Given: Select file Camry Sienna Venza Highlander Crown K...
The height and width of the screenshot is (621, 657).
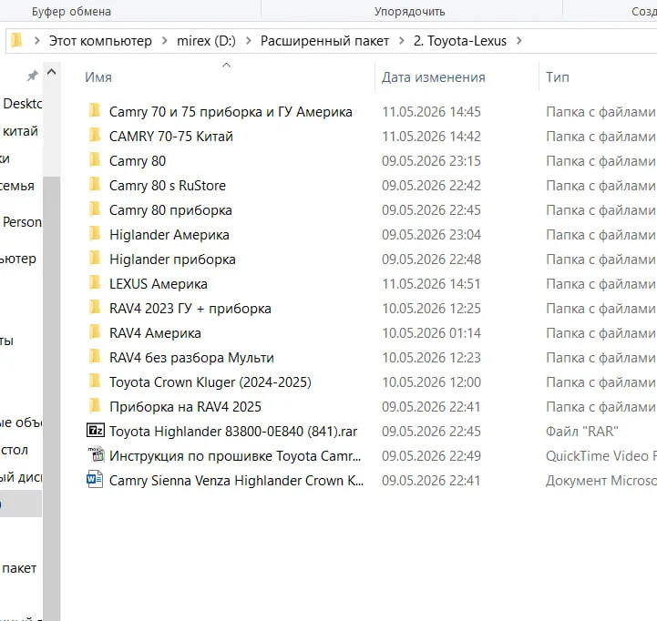Looking at the screenshot, I should [x=236, y=480].
